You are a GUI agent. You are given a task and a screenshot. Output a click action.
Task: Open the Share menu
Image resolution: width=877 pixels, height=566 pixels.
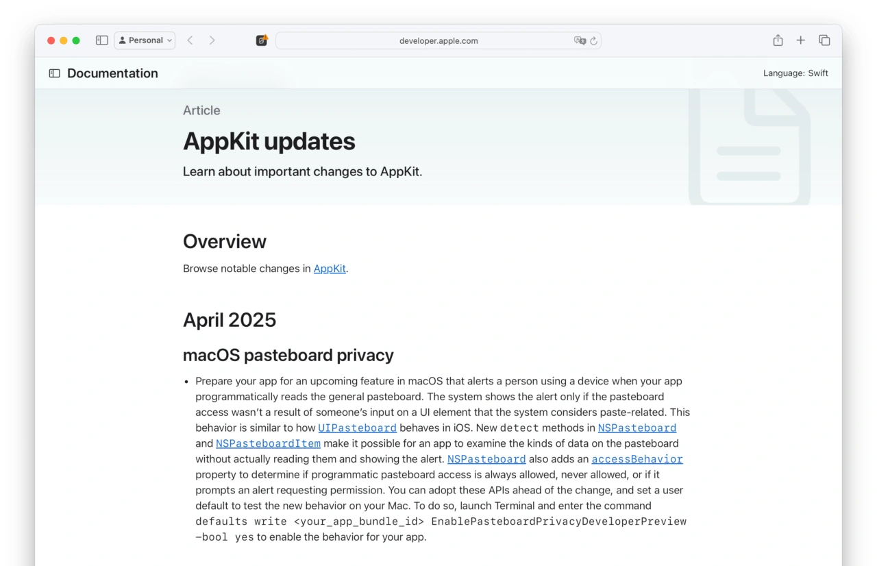click(778, 40)
